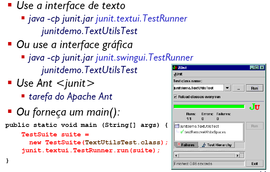Click the junit.swingui.TestRunner text in slide

coord(144,58)
